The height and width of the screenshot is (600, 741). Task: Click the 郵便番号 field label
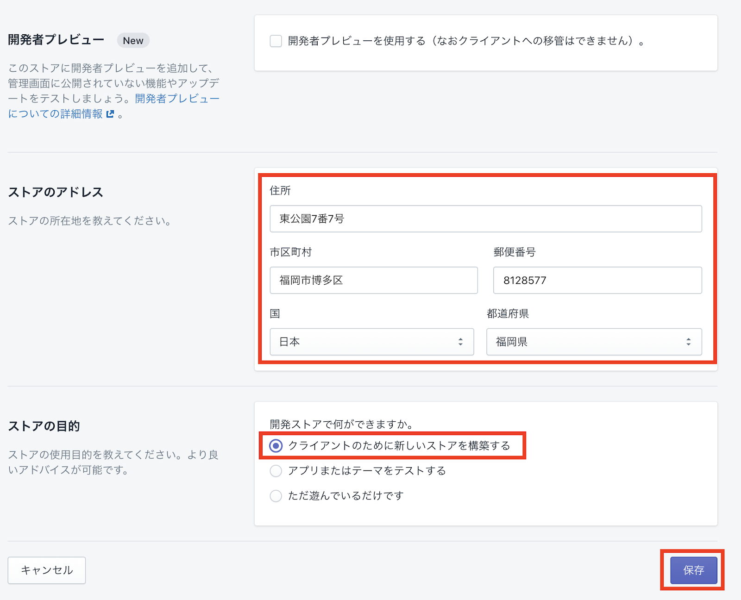click(x=514, y=252)
